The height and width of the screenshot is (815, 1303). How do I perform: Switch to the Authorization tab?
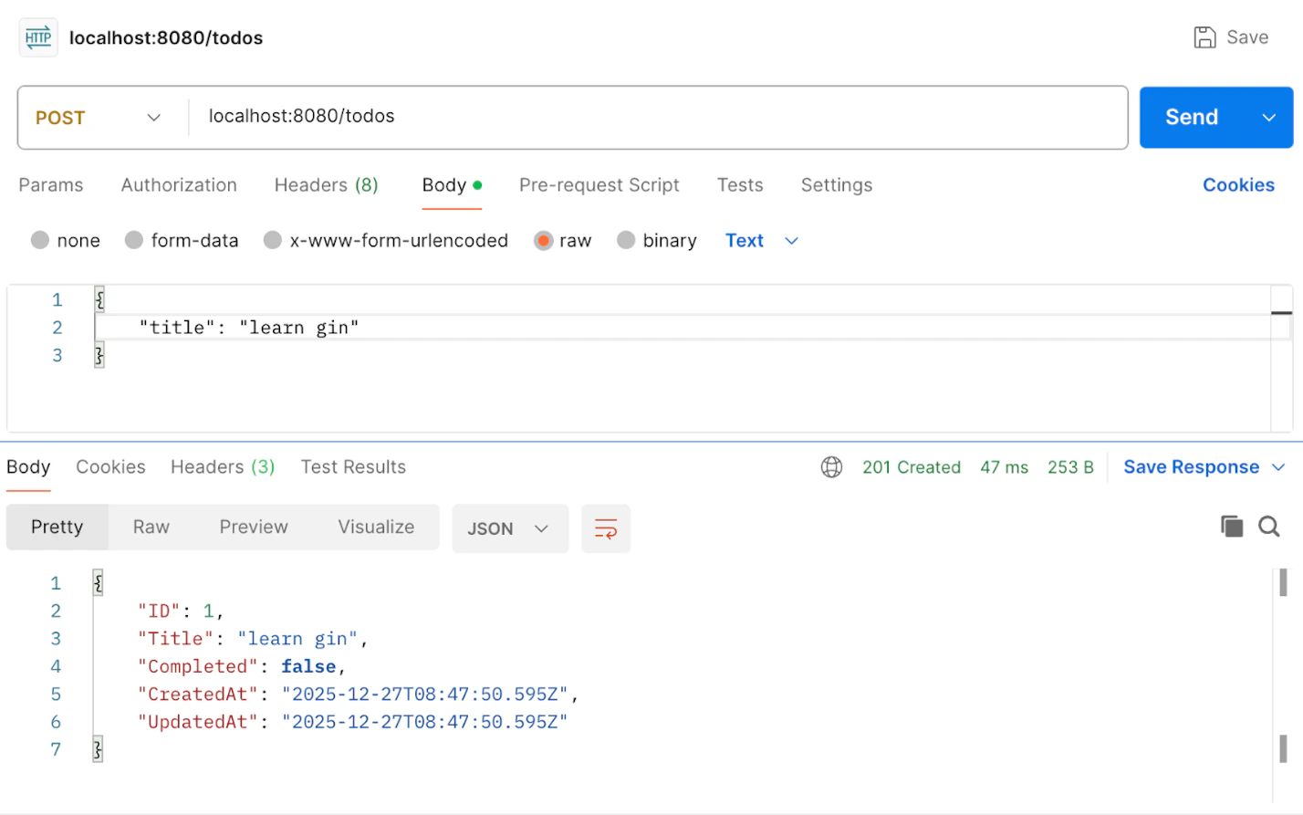179,185
